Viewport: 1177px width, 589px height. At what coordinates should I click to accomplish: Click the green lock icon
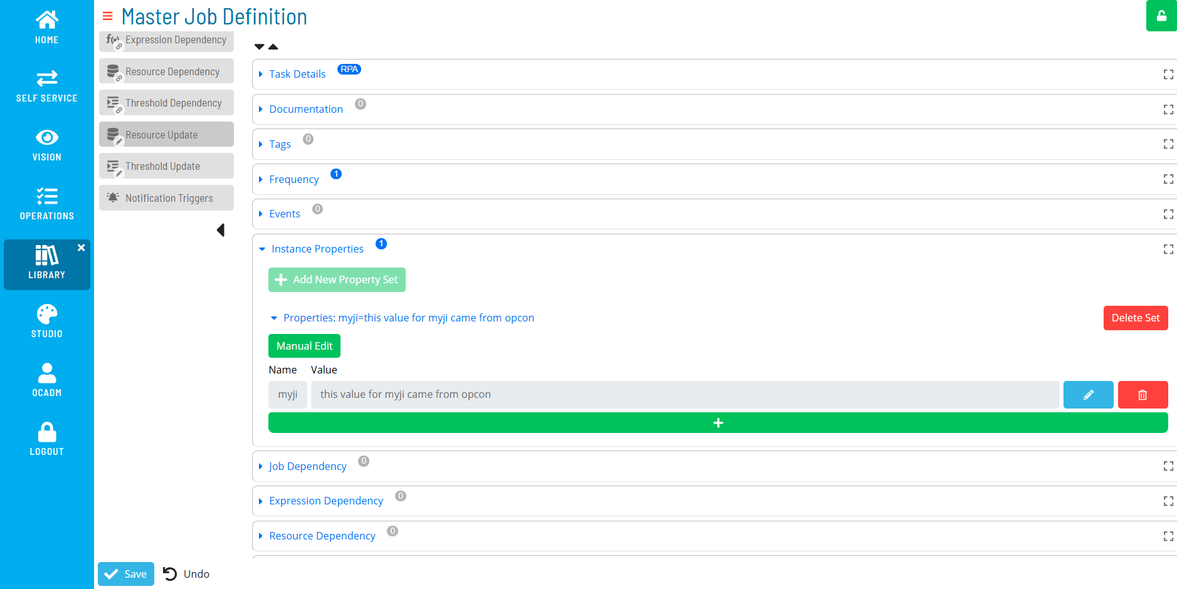click(1161, 16)
